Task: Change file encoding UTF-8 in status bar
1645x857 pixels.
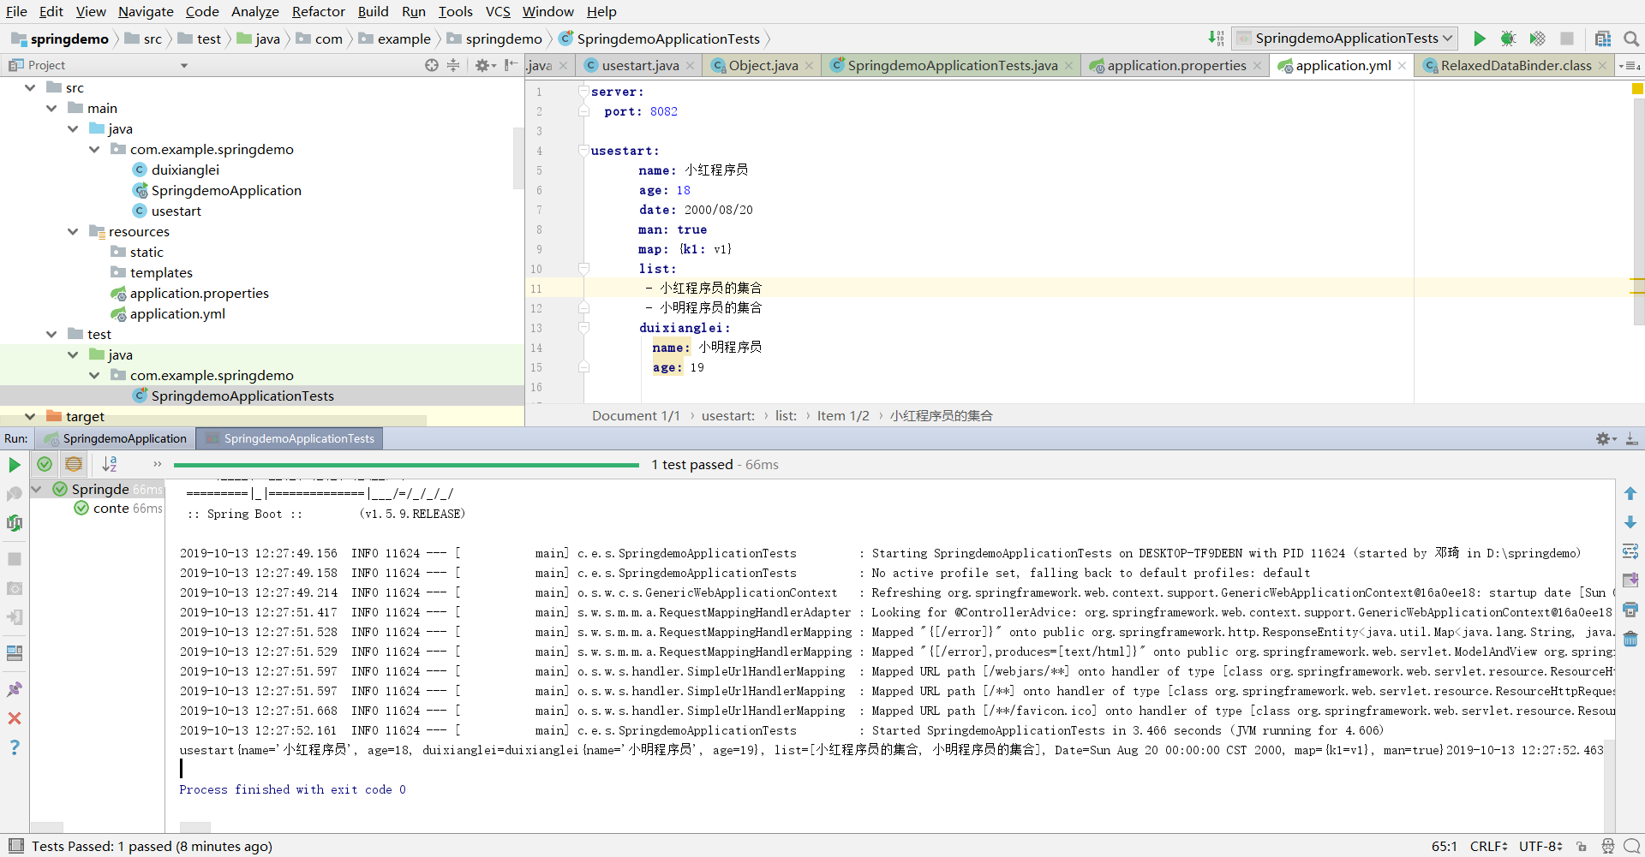Action: [1540, 846]
